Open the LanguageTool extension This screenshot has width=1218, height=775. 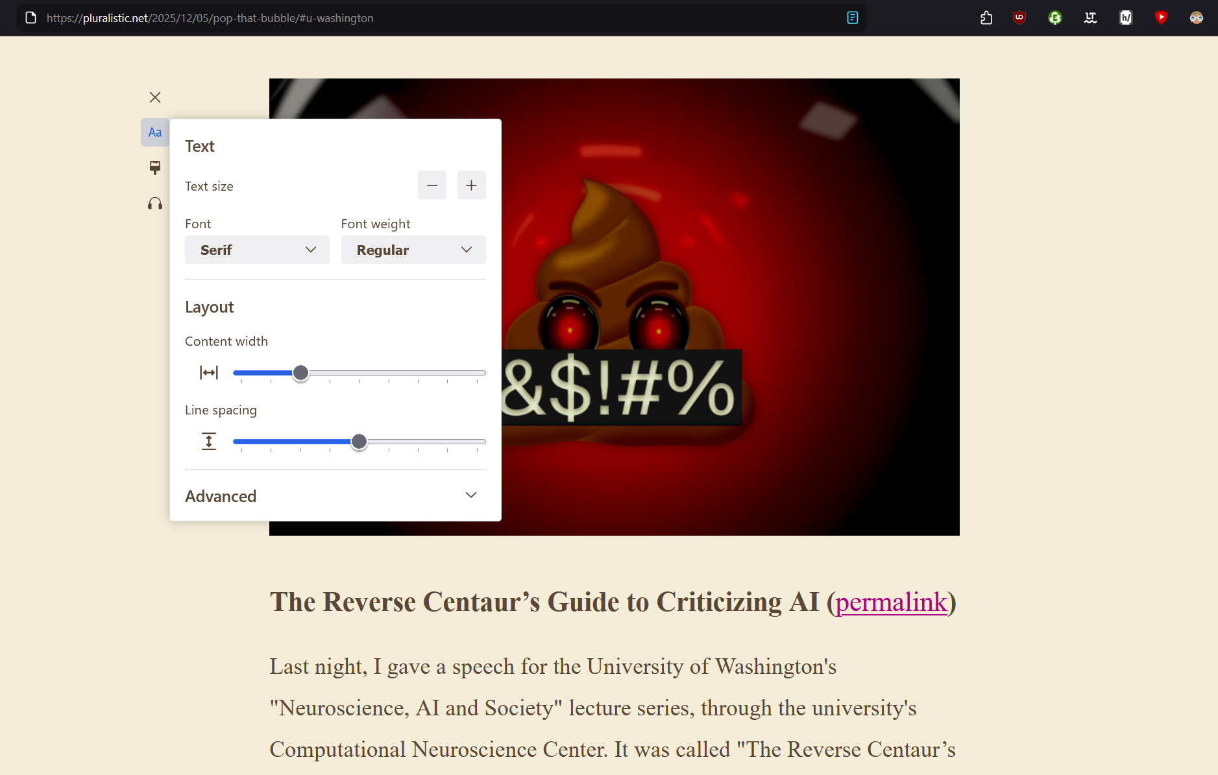(1090, 18)
